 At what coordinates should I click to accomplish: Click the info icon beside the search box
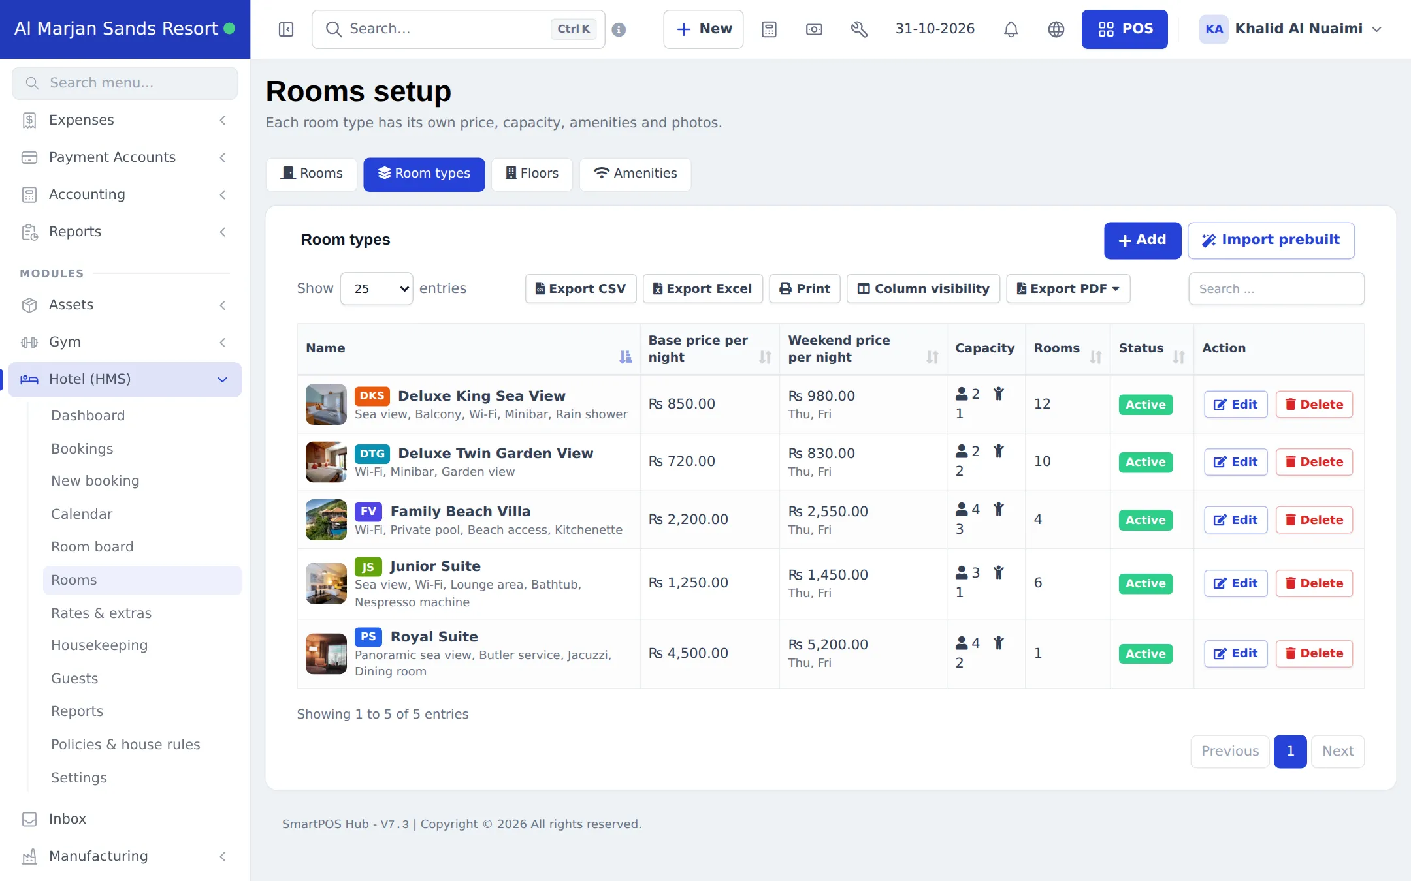(x=619, y=29)
